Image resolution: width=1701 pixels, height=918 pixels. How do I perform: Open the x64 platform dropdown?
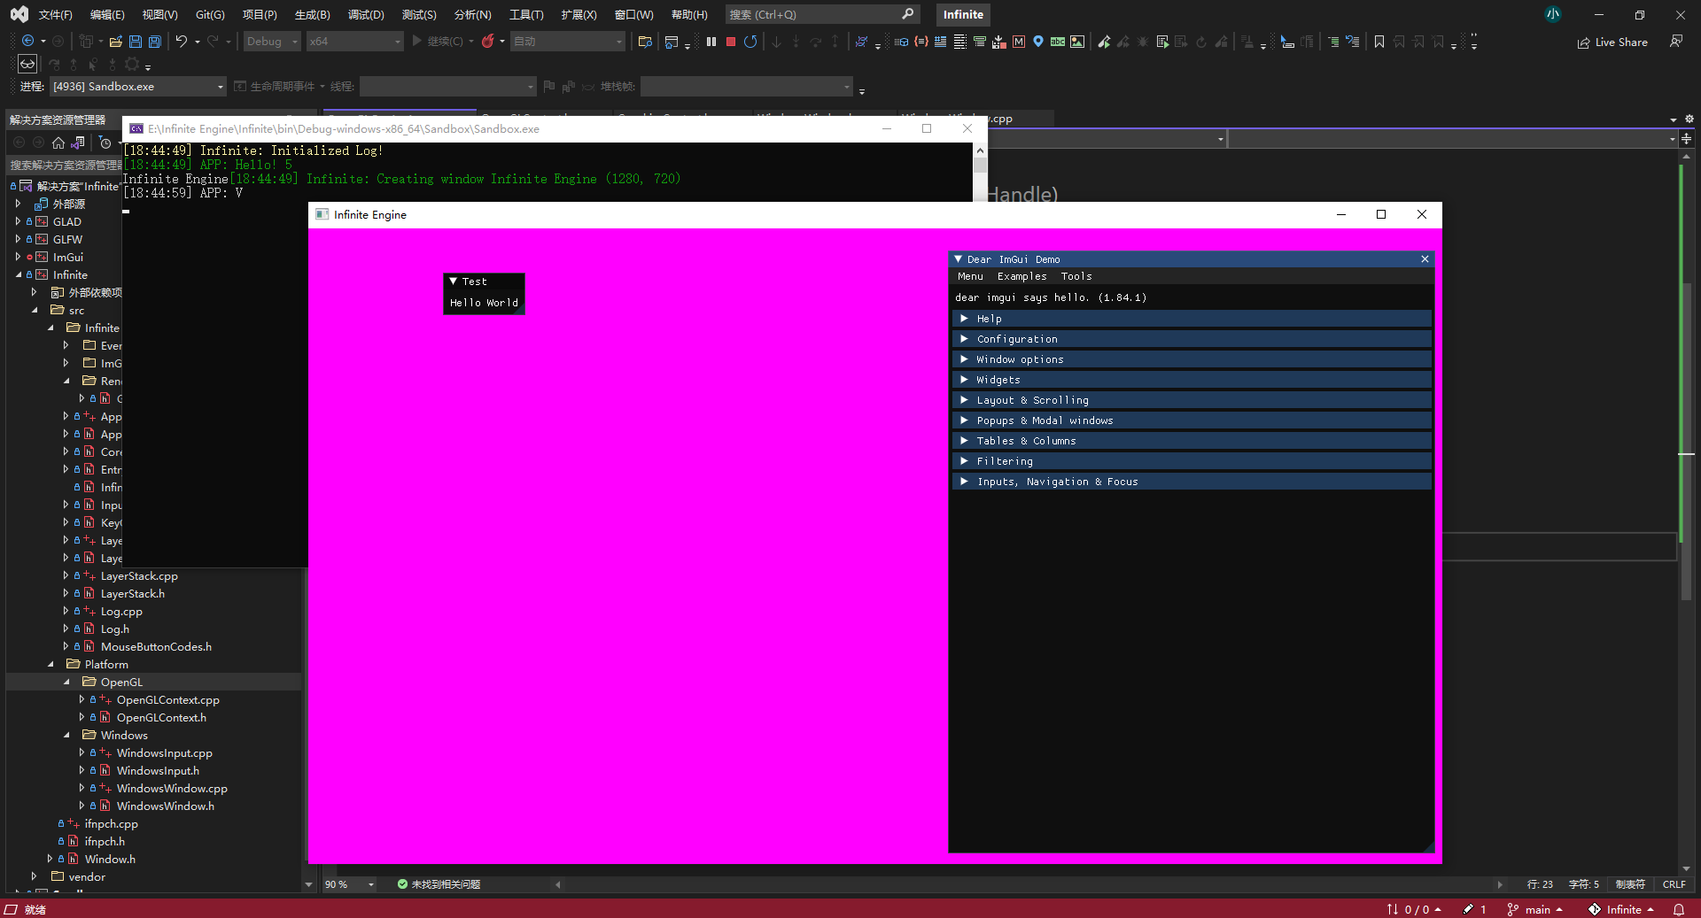(355, 41)
